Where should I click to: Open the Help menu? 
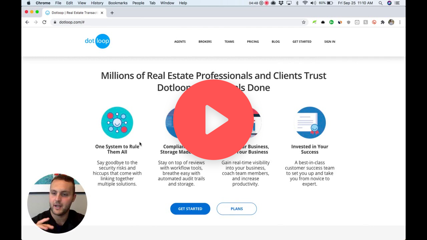click(183, 3)
